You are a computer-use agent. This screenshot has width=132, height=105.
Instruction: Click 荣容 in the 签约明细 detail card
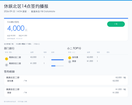tap(9, 93)
